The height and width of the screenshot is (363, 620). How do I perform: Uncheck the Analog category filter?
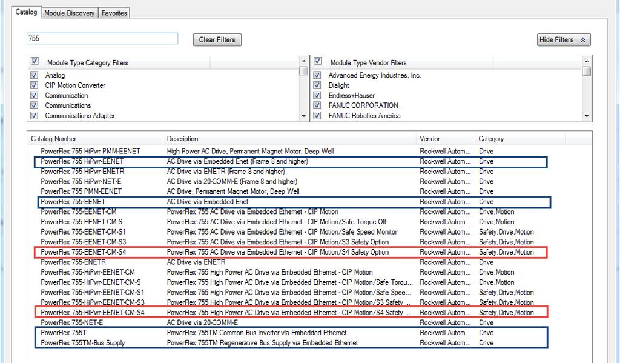(35, 75)
